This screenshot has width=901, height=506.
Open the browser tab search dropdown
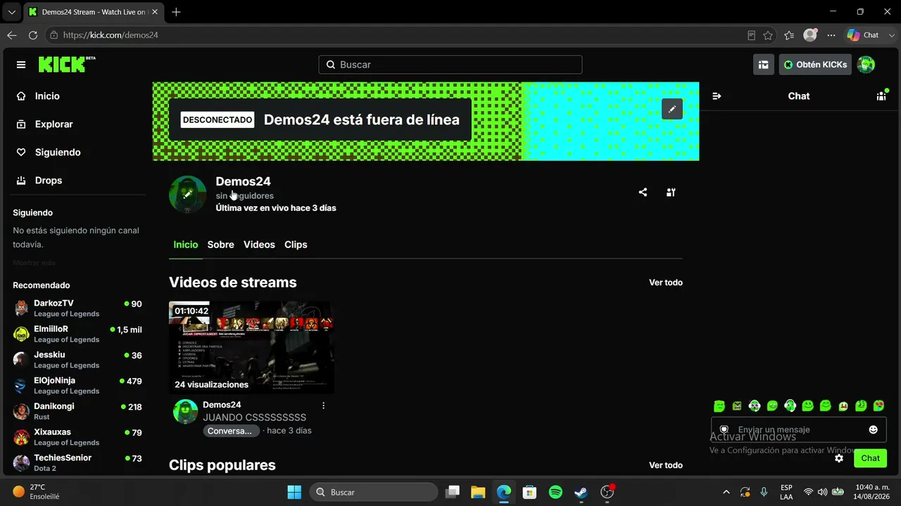[11, 12]
